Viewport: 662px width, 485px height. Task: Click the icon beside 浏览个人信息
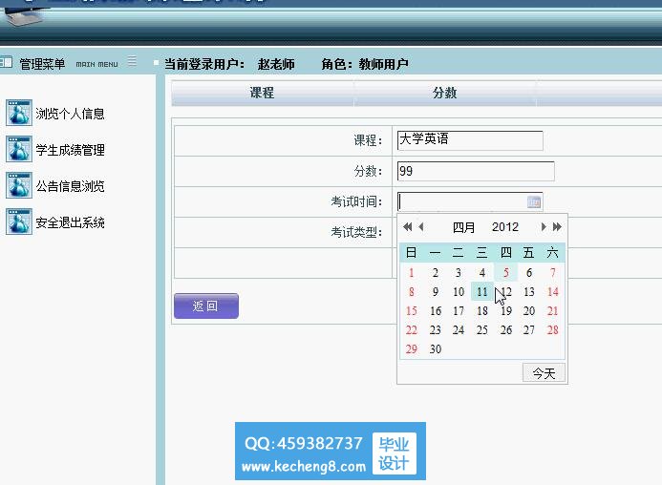point(19,113)
